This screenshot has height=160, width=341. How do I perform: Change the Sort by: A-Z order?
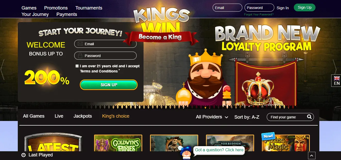click(247, 117)
